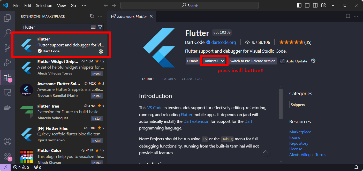Image resolution: width=363 pixels, height=171 pixels.
Task: Open the Explorer view in activity bar
Action: point(7,18)
